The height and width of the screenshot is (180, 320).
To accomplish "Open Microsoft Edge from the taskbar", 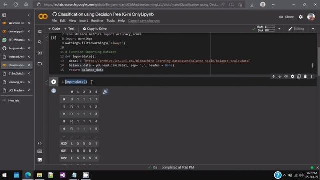I will [x=28, y=175].
